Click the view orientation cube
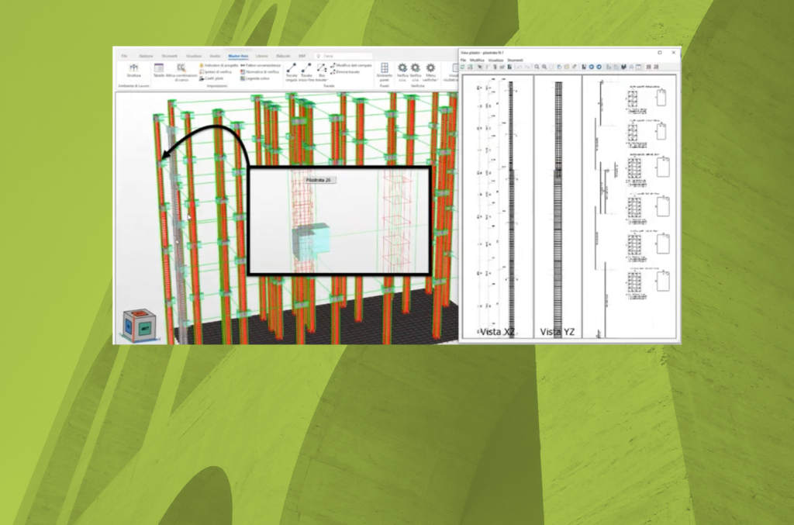Viewport: 794px width, 525px height. coord(140,326)
